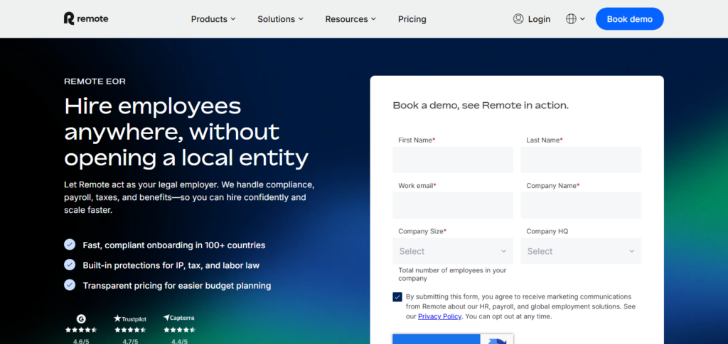Uncheck the marketing communications consent checkbox

pyautogui.click(x=397, y=296)
